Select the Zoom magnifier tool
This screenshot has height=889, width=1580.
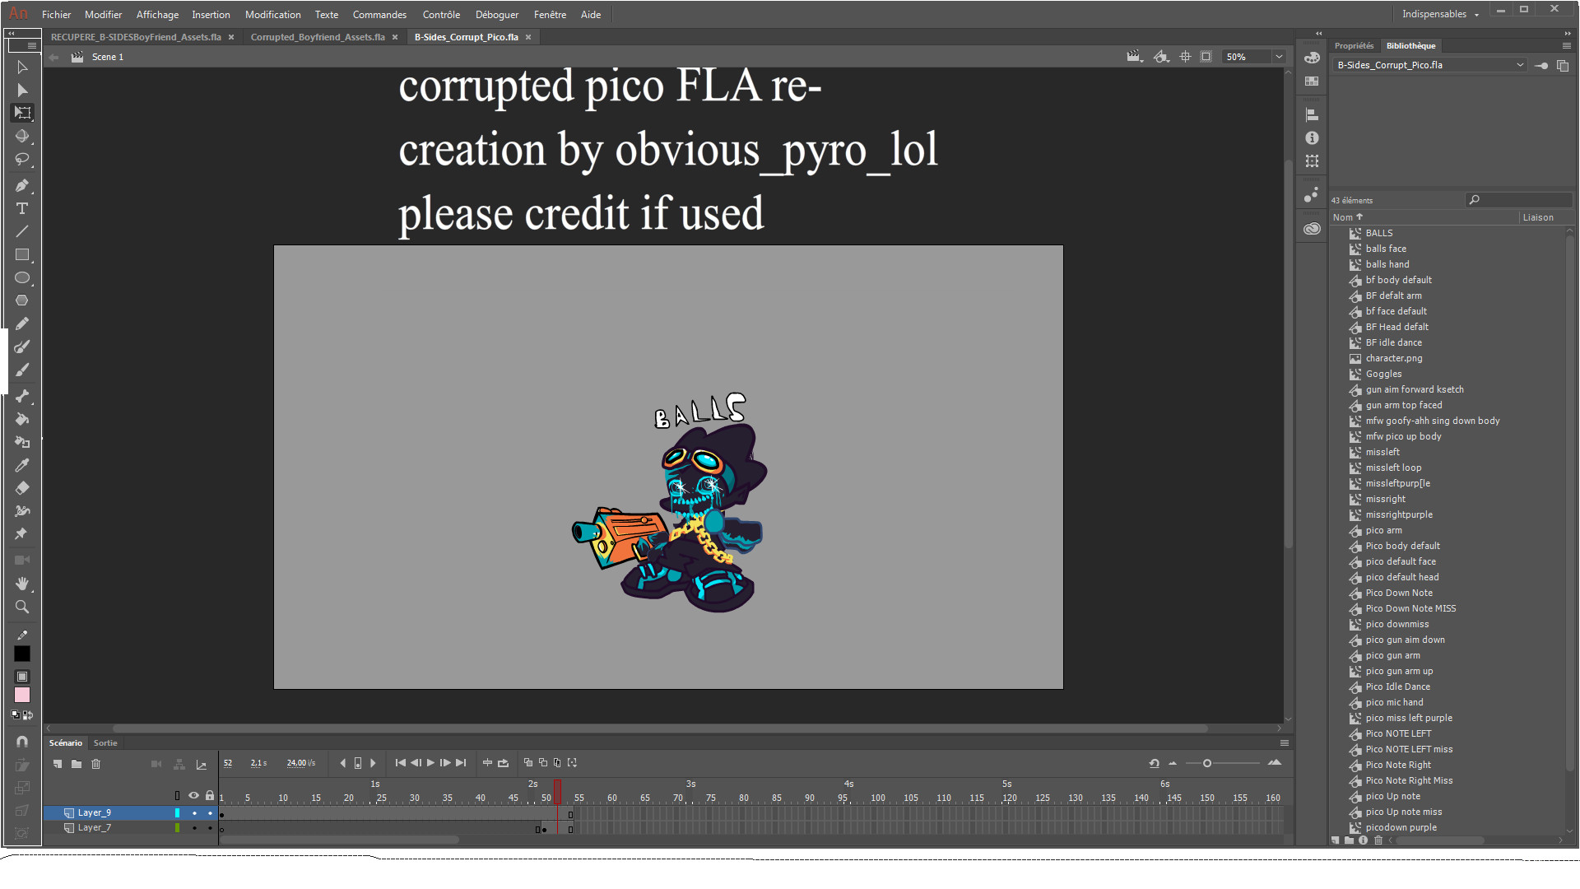point(22,607)
